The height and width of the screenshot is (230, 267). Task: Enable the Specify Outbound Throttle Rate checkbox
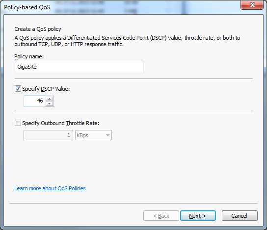coord(18,123)
